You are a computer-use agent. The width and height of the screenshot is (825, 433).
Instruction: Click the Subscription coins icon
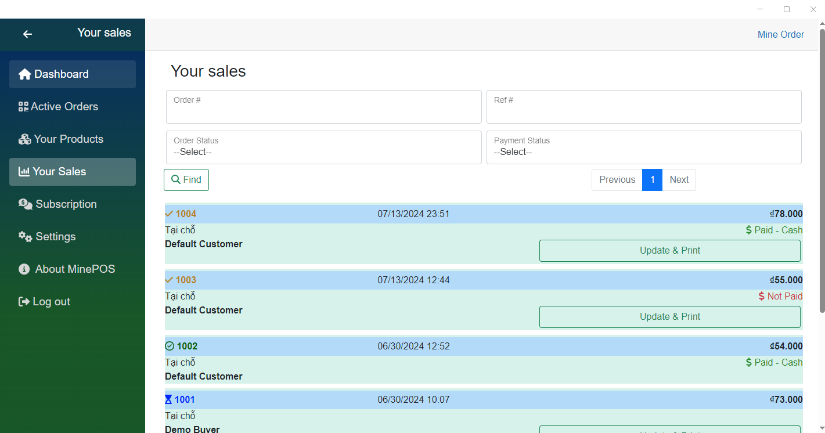point(26,204)
